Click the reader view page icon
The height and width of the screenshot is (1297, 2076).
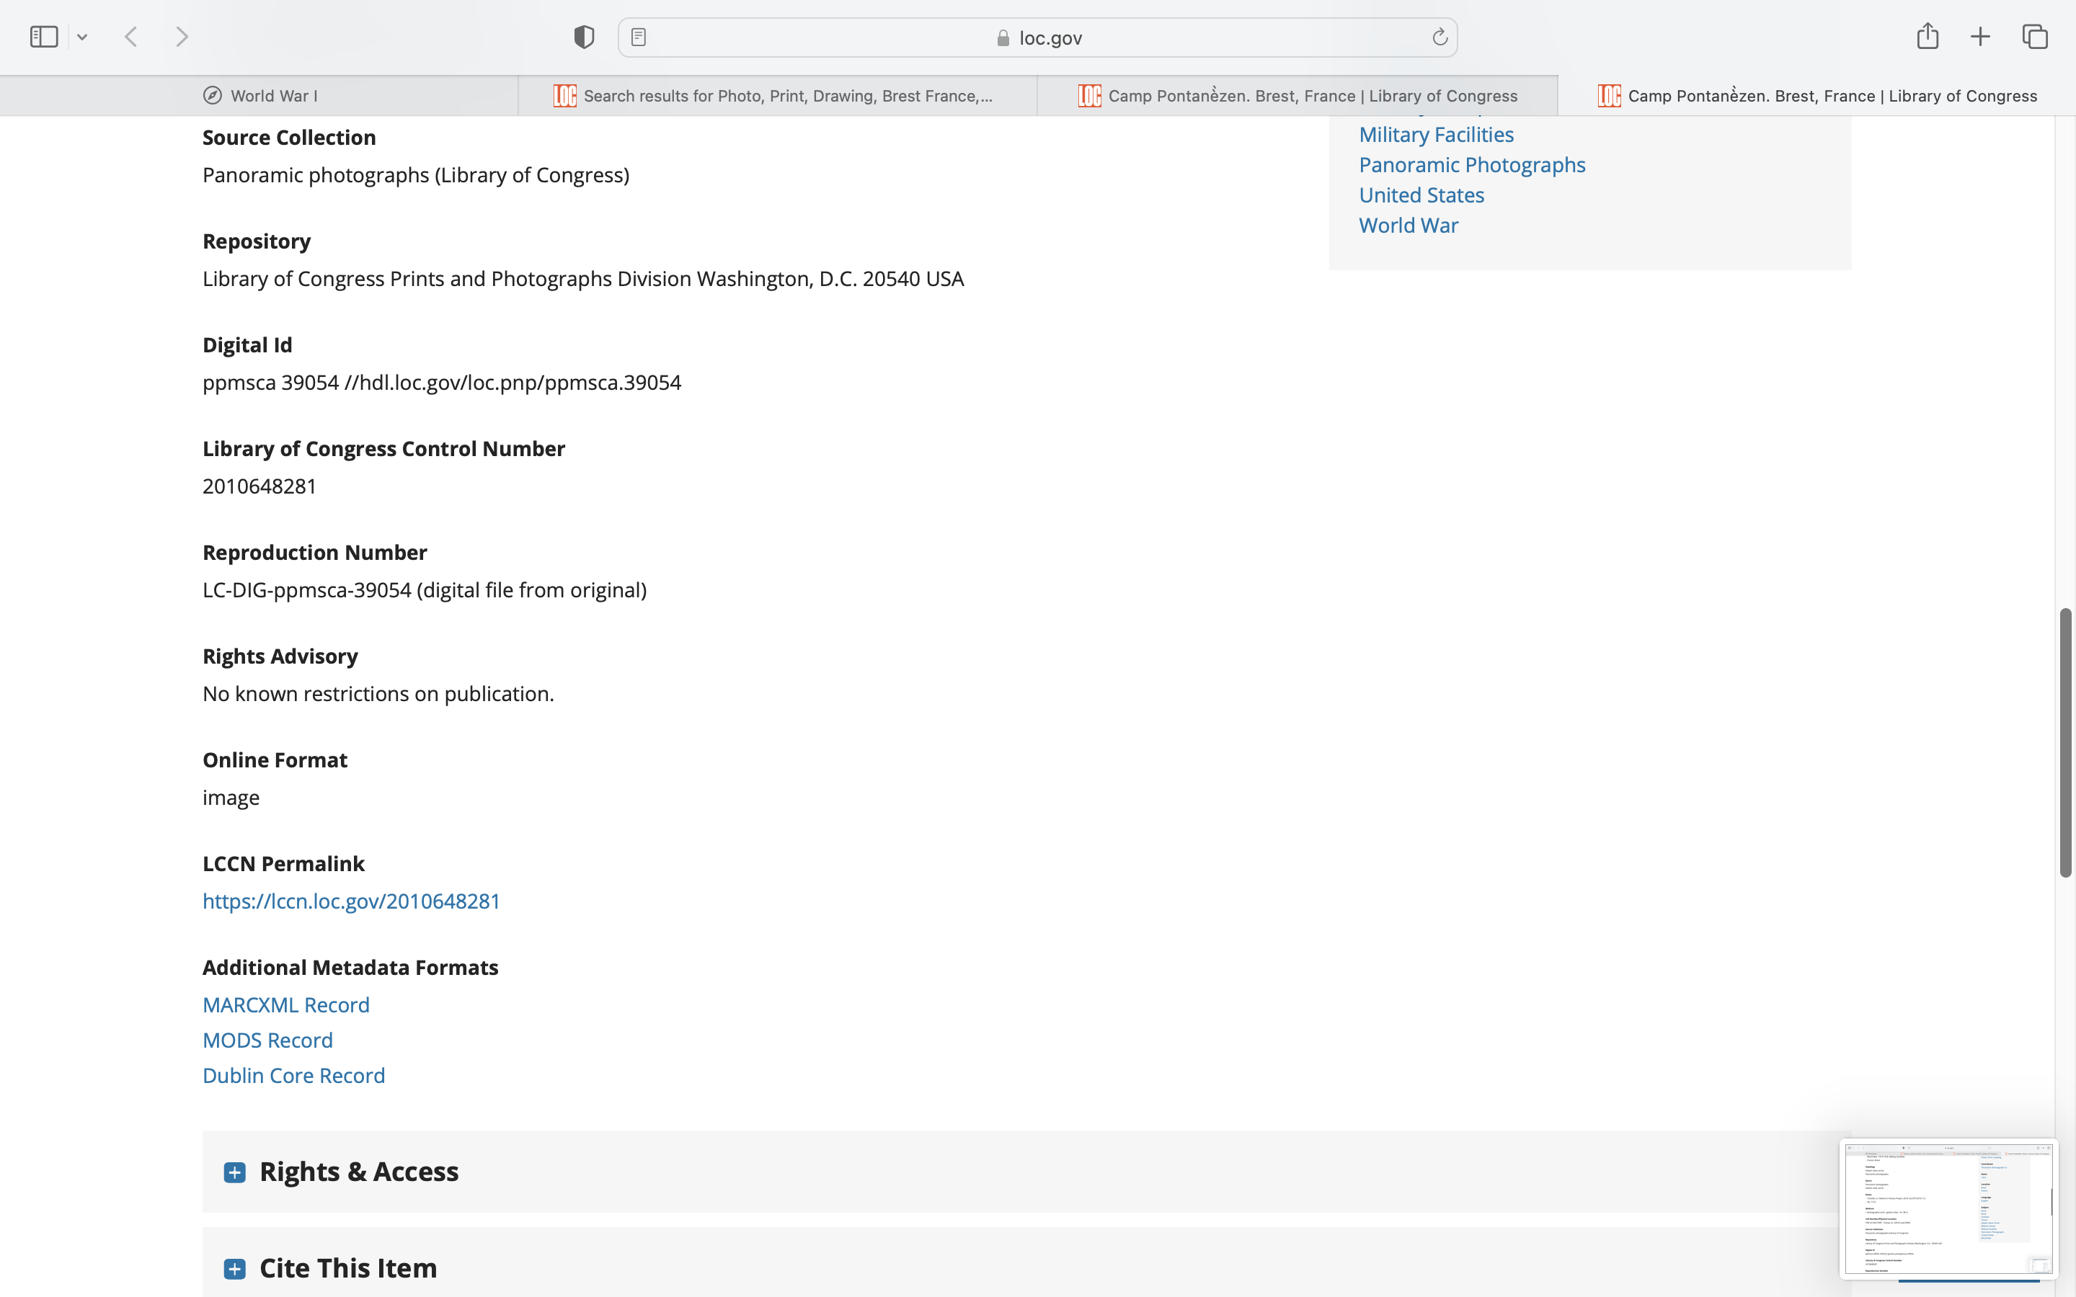pyautogui.click(x=638, y=37)
